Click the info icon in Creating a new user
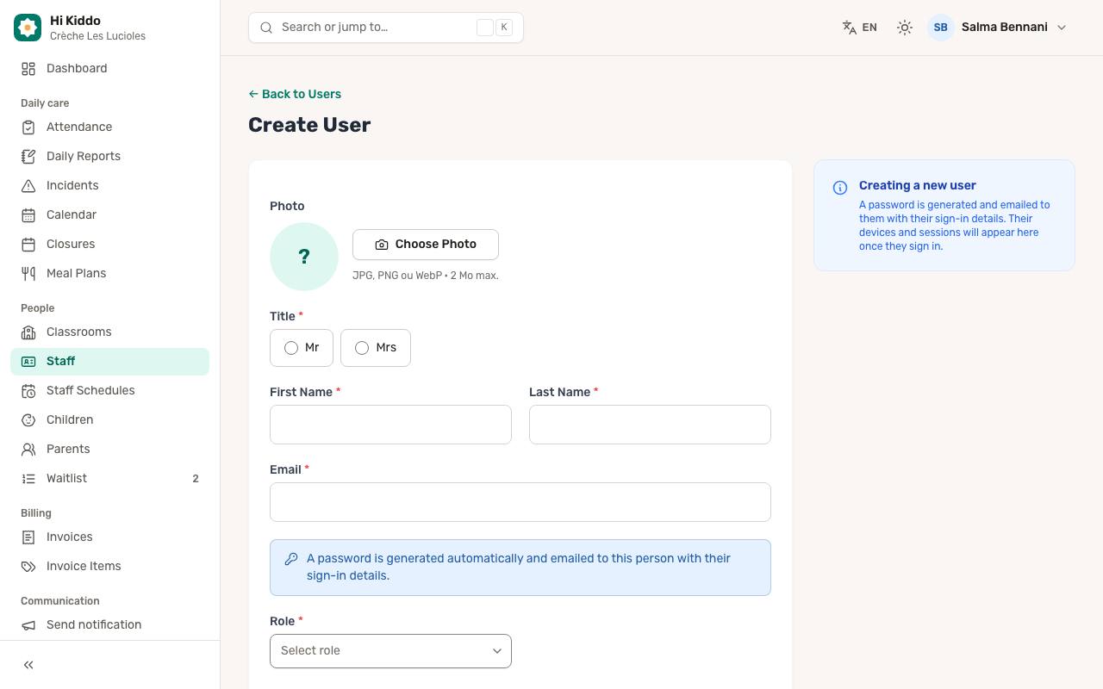The image size is (1103, 689). [x=840, y=188]
